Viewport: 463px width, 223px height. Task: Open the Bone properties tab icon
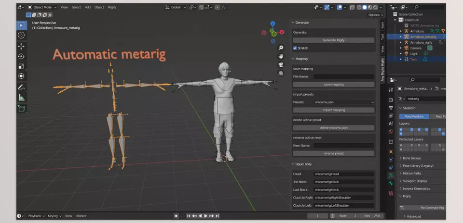click(x=391, y=183)
